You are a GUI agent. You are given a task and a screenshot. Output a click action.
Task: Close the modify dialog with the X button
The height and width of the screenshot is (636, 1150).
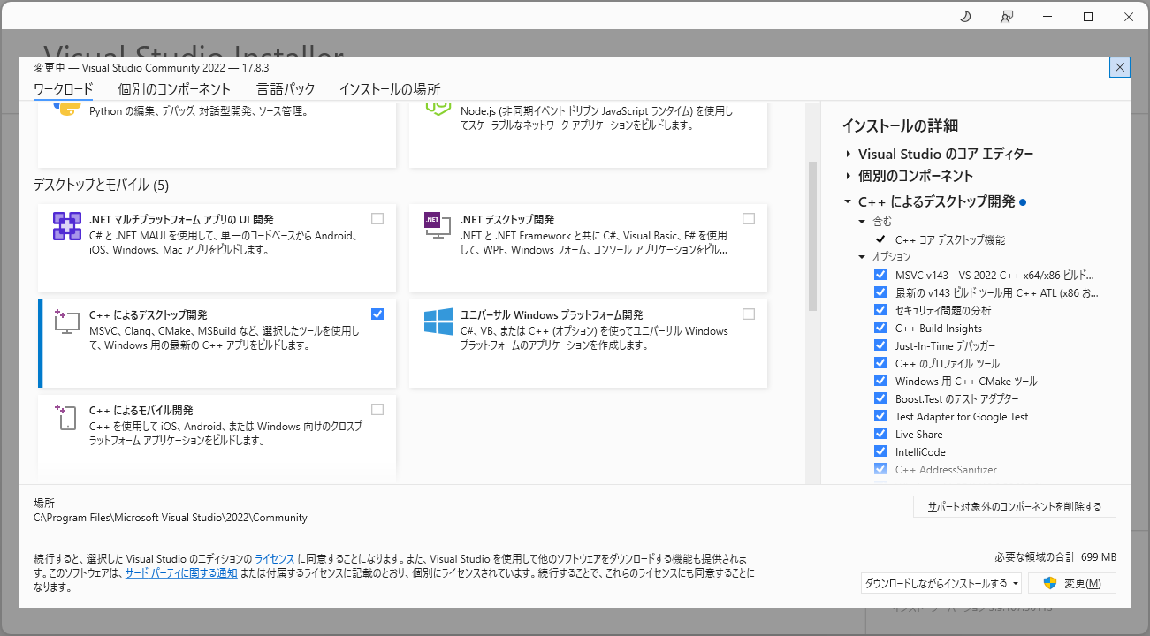click(1120, 67)
